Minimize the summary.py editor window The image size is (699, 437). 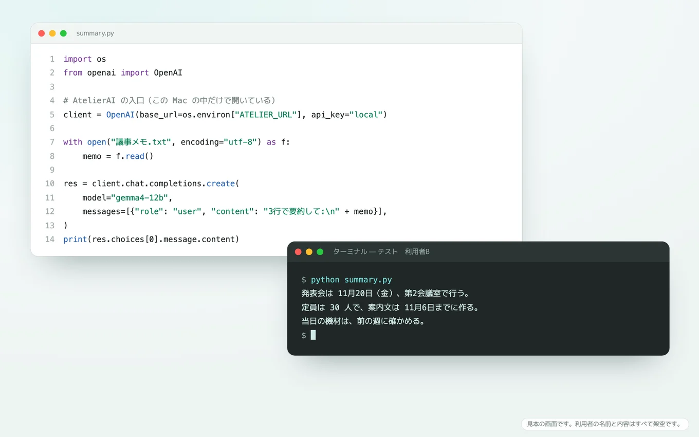coord(52,33)
